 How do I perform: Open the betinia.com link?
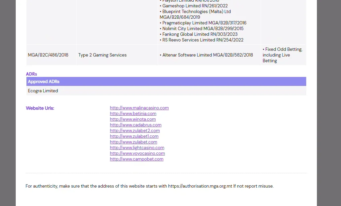tap(133, 113)
